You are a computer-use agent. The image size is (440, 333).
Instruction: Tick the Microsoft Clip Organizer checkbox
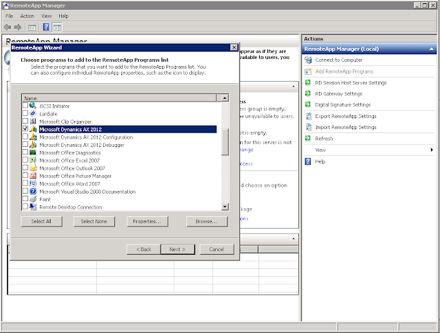point(25,121)
